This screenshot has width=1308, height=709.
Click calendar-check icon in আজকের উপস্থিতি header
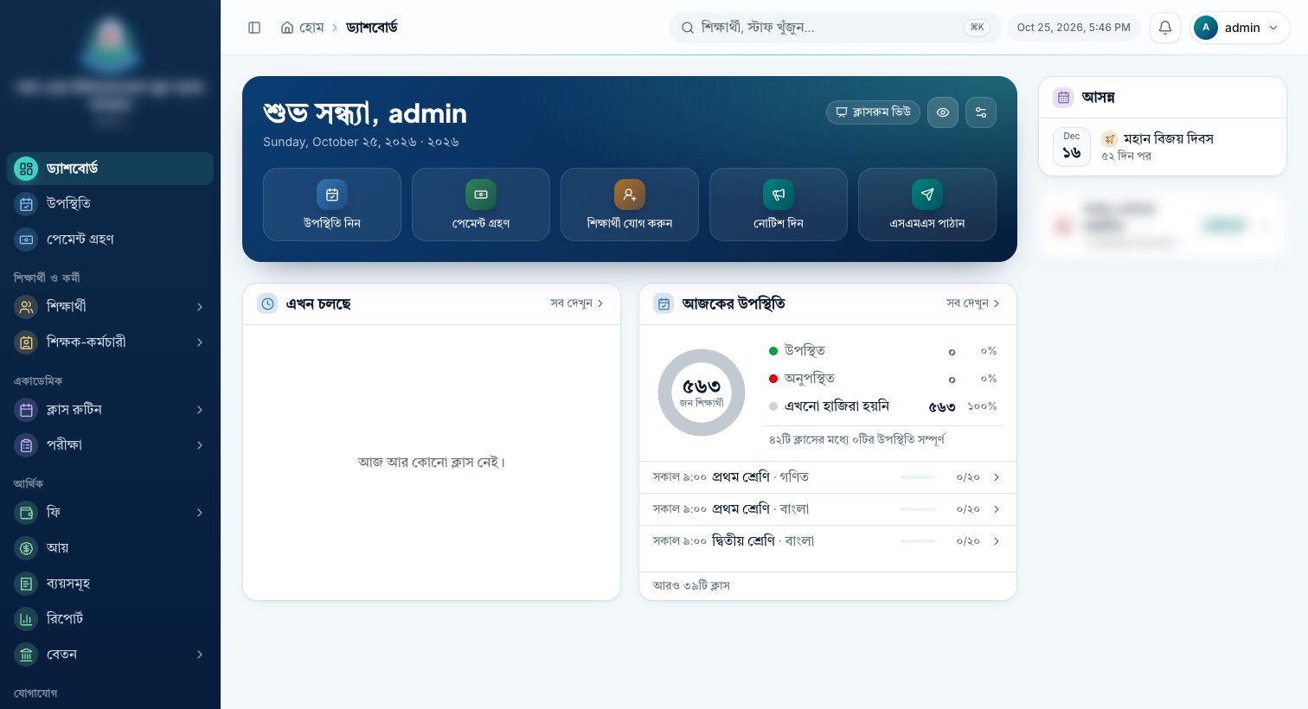[x=664, y=304]
